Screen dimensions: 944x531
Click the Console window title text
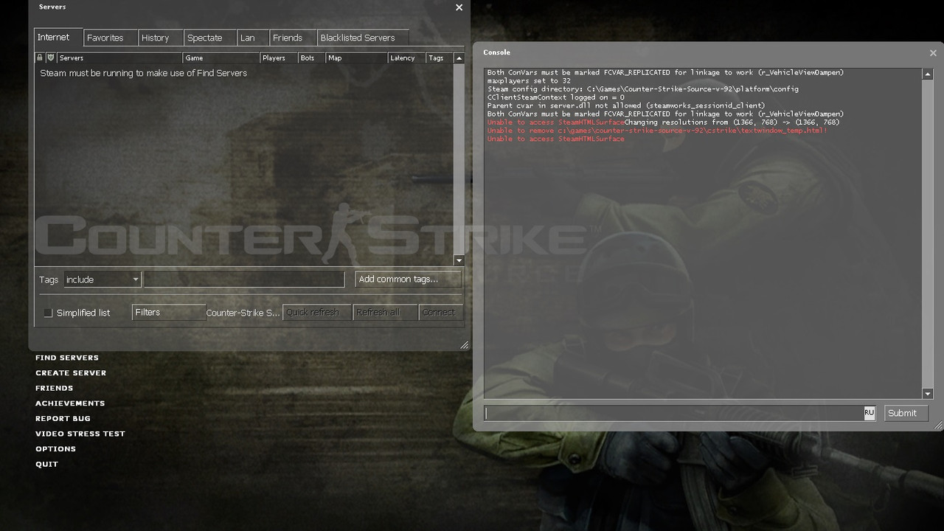pyautogui.click(x=496, y=52)
